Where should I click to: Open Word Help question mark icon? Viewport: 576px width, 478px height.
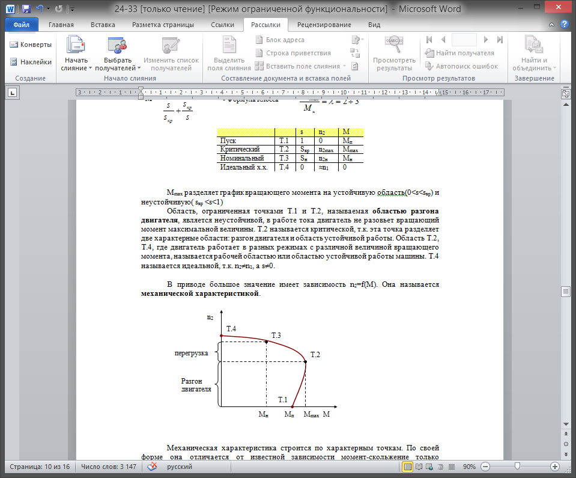564,24
